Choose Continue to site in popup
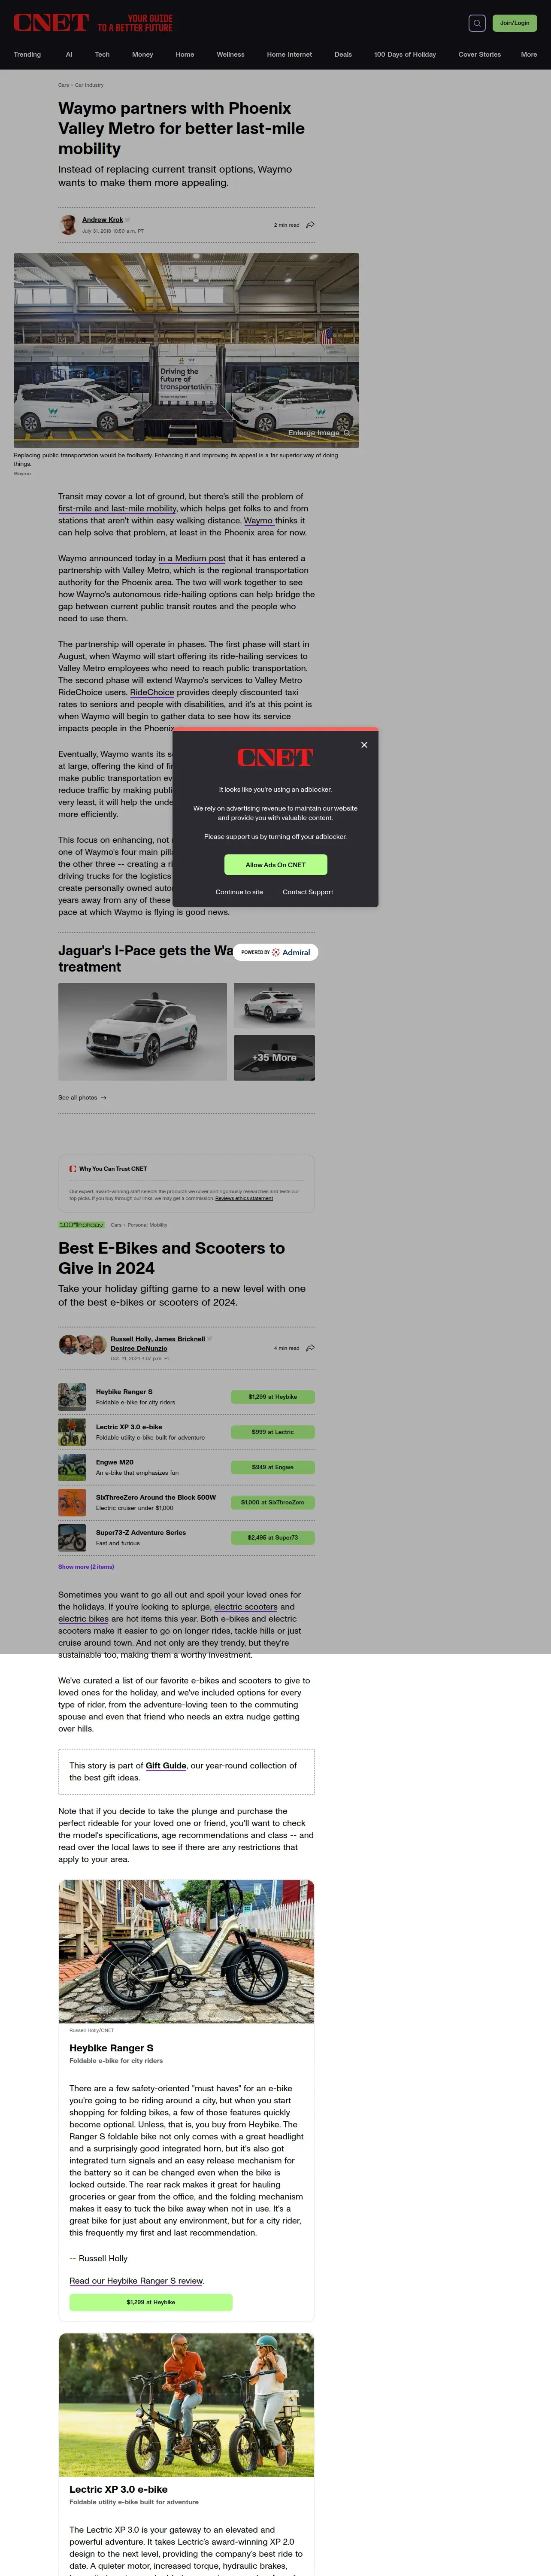Screen dimensions: 551x2576 tap(239, 892)
